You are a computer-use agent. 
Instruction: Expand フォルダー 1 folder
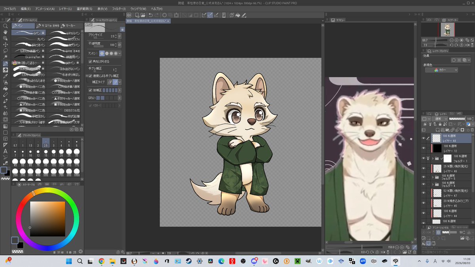[x=432, y=158]
